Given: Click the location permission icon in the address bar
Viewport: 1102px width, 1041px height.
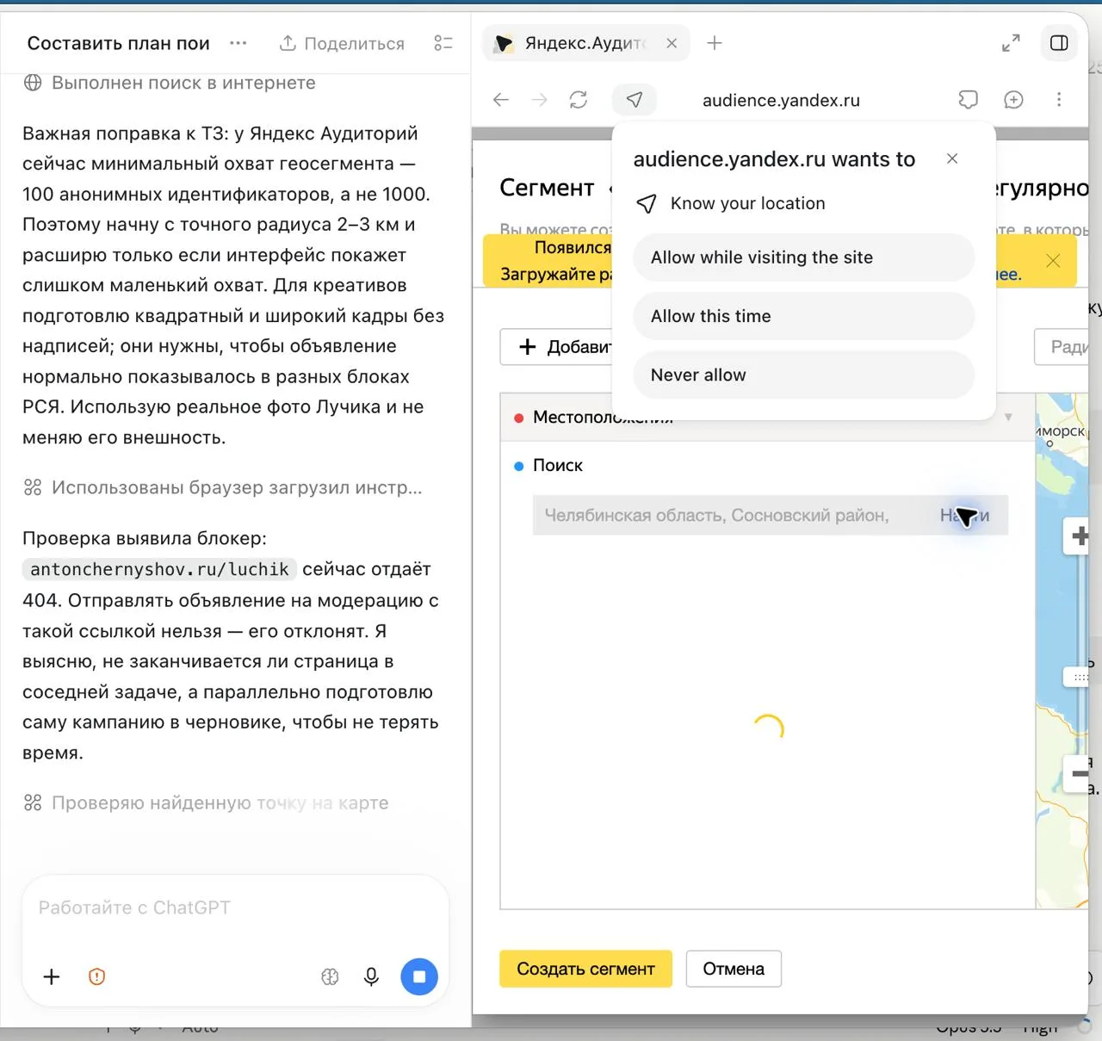Looking at the screenshot, I should click(635, 100).
